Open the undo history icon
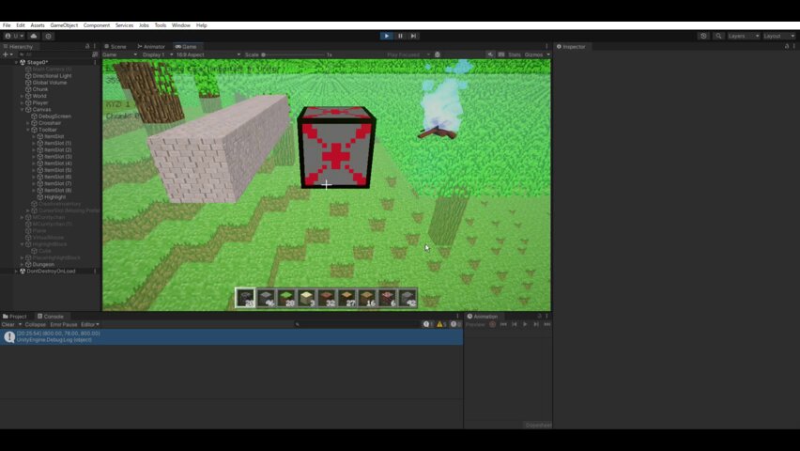 [x=703, y=36]
